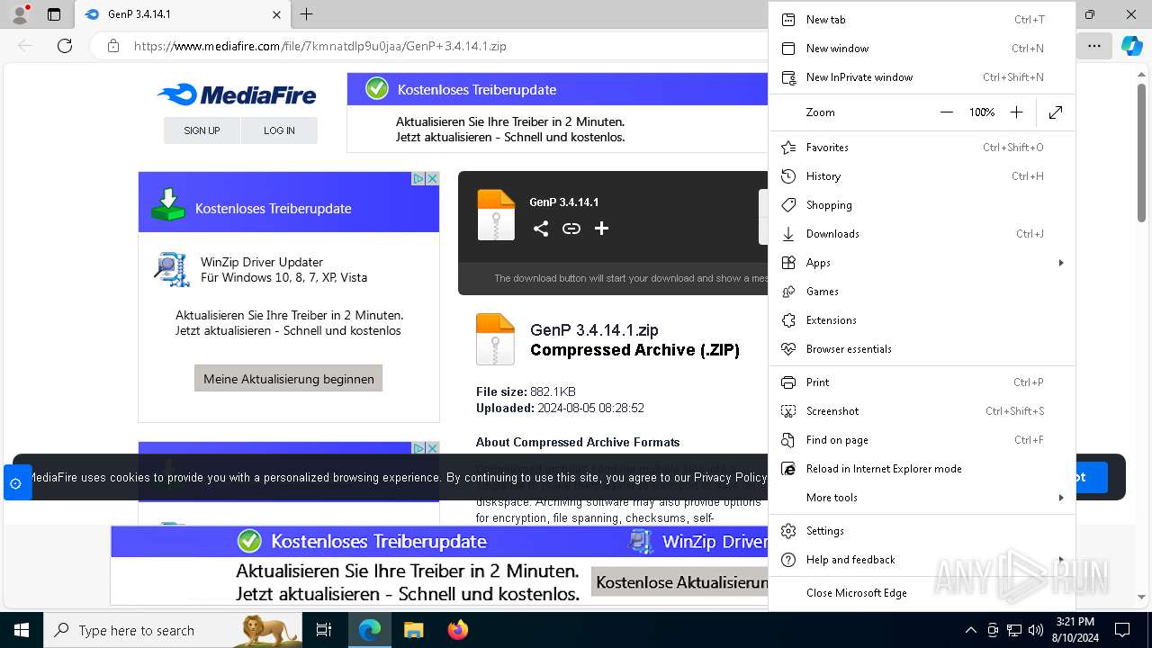Open Microsoft Edge from the taskbar
Image resolution: width=1152 pixels, height=648 pixels.
[x=370, y=630]
